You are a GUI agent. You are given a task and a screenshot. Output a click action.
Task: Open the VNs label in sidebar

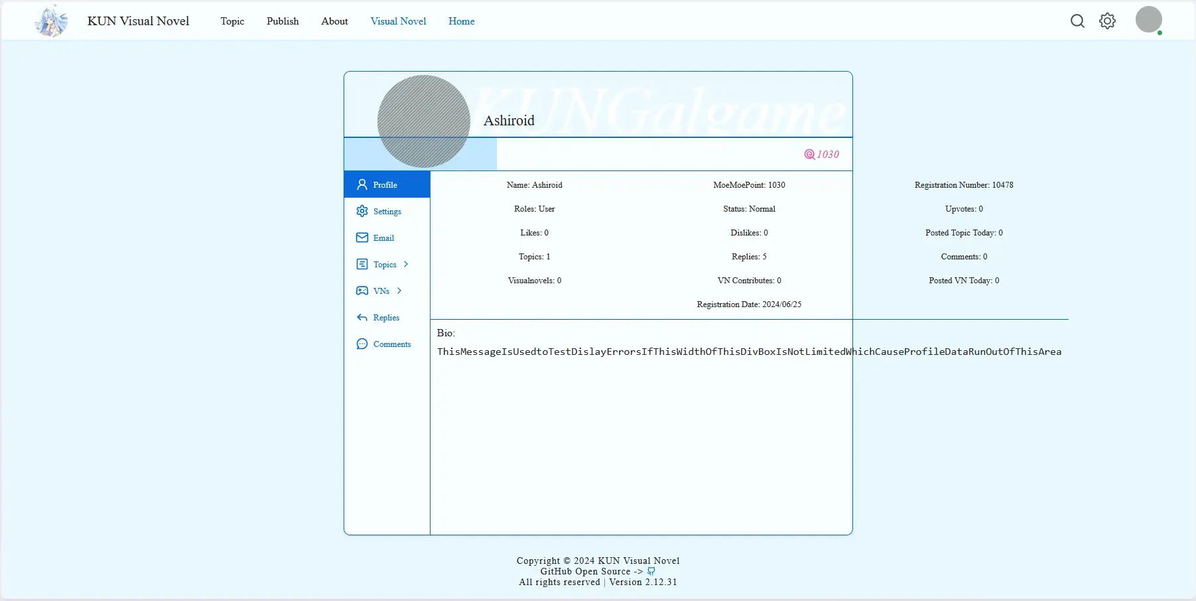pos(381,291)
